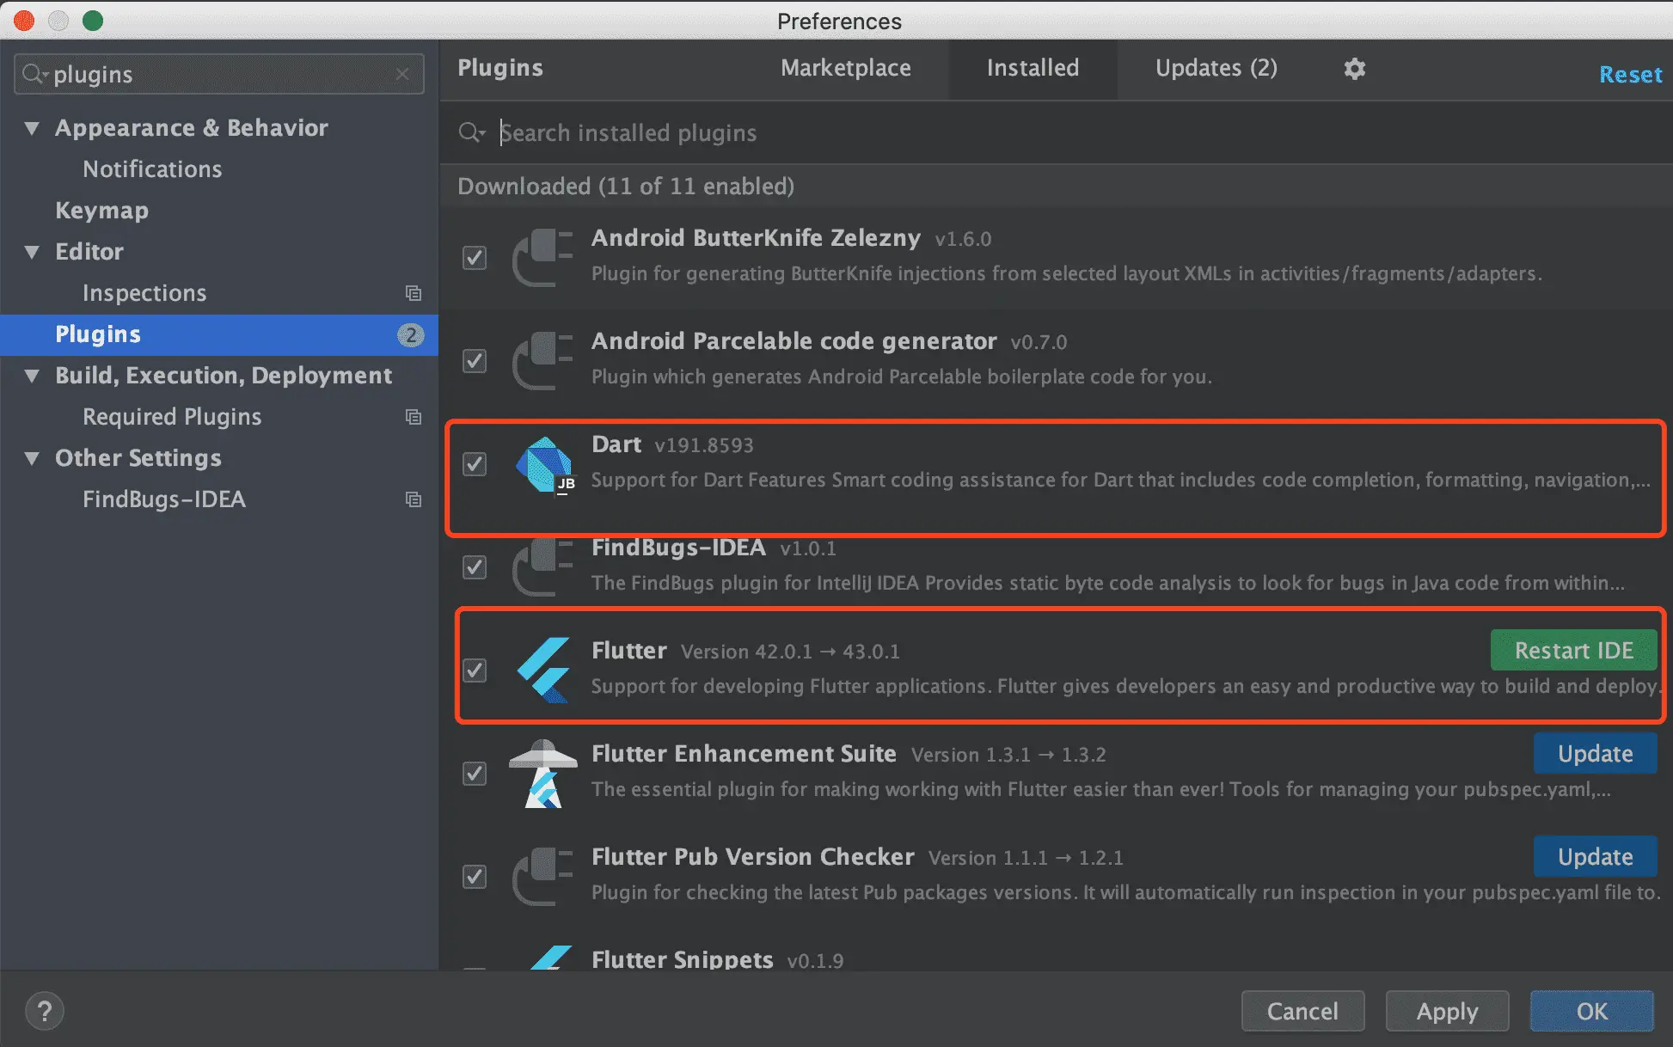1673x1047 pixels.
Task: Confirm preferences with the OK button
Action: point(1591,1011)
